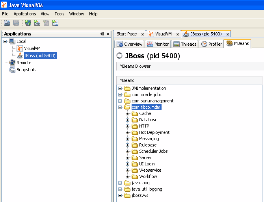
Task: Click the Add Remote Host toolbar icon
Action: tap(28, 22)
